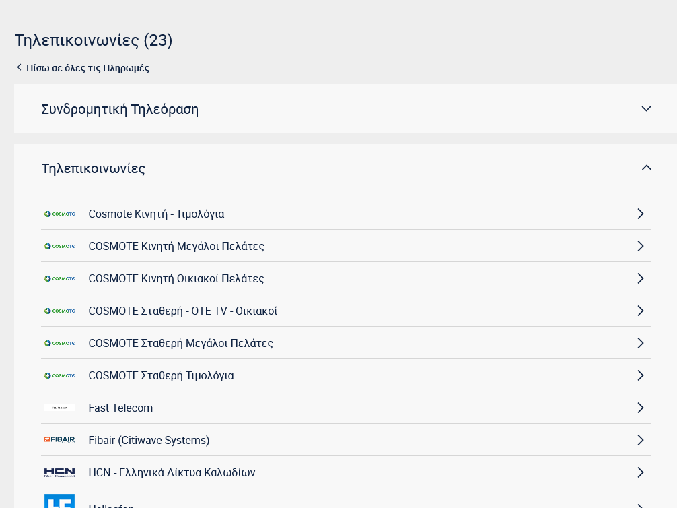
Task: Click the Τηλεπικοινωνίες section heading
Action: pyautogui.click(x=94, y=168)
